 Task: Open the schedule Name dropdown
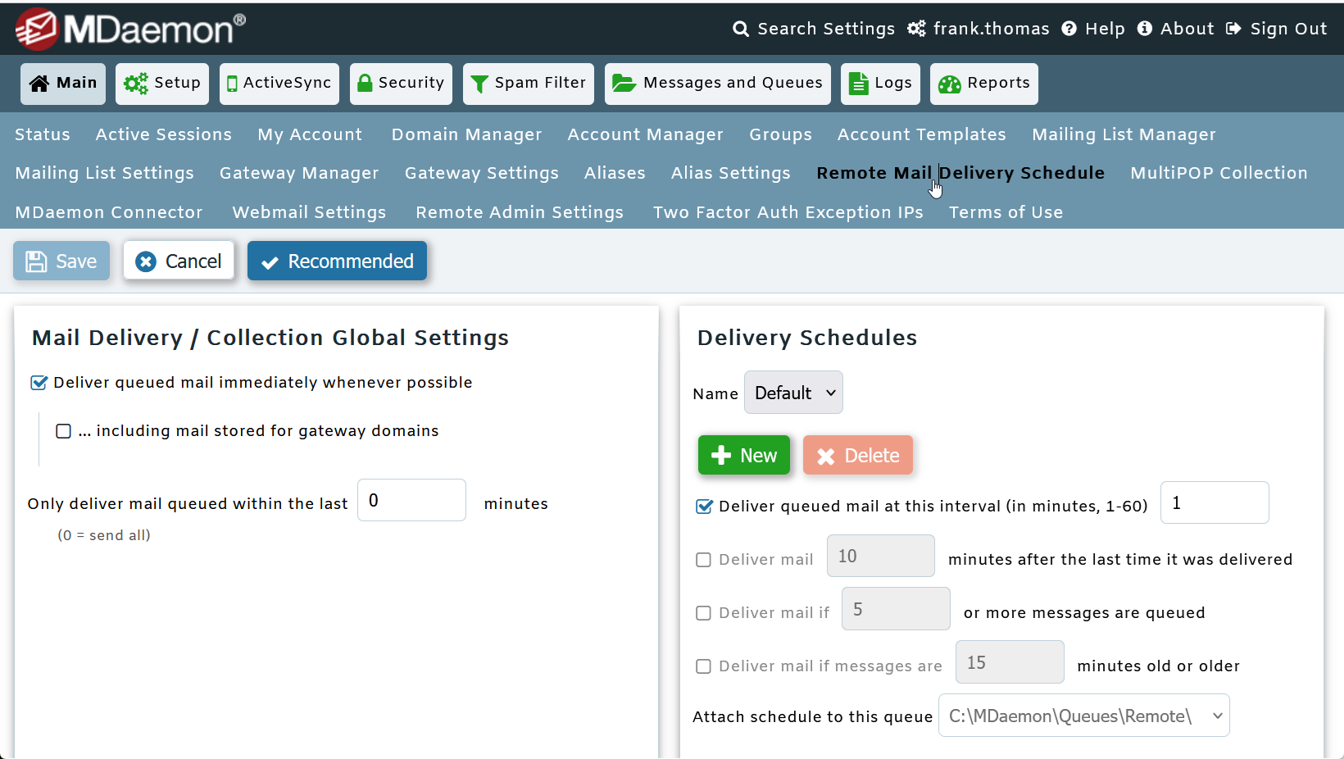point(793,393)
